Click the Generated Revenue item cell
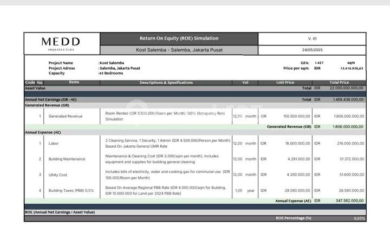This screenshot has height=227, width=390. click(66, 116)
